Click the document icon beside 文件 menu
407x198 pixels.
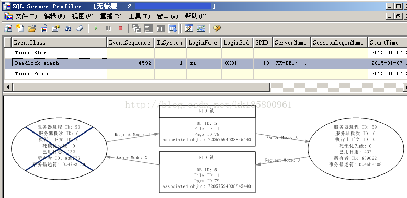8,17
